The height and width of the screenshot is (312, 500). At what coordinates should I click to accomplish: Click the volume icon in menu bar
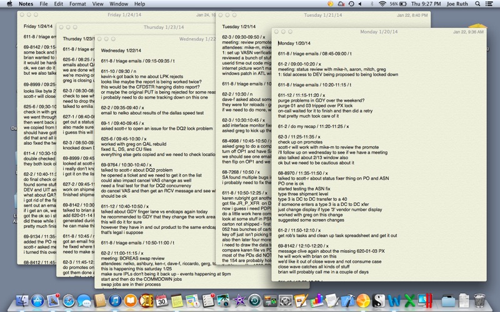click(361, 4)
